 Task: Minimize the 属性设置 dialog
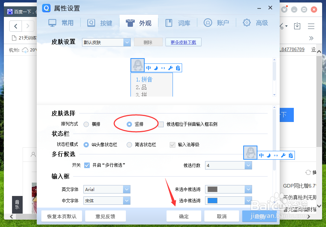(259, 8)
